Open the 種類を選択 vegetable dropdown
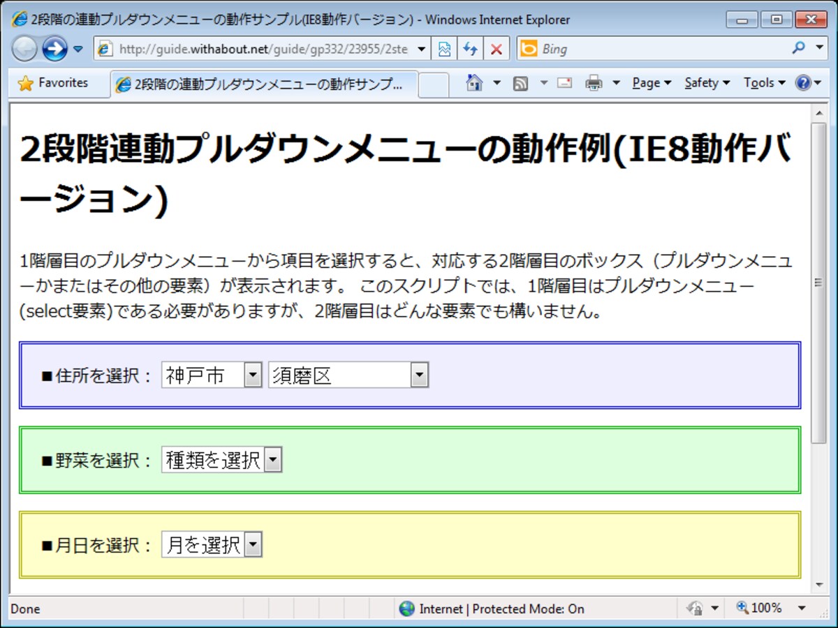 221,460
